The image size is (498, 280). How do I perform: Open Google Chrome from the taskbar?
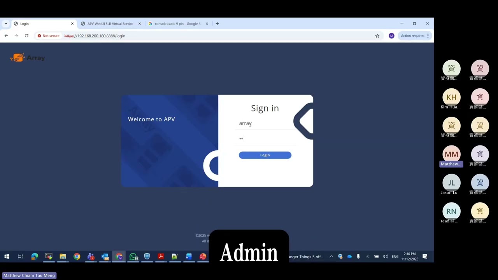pos(77,257)
